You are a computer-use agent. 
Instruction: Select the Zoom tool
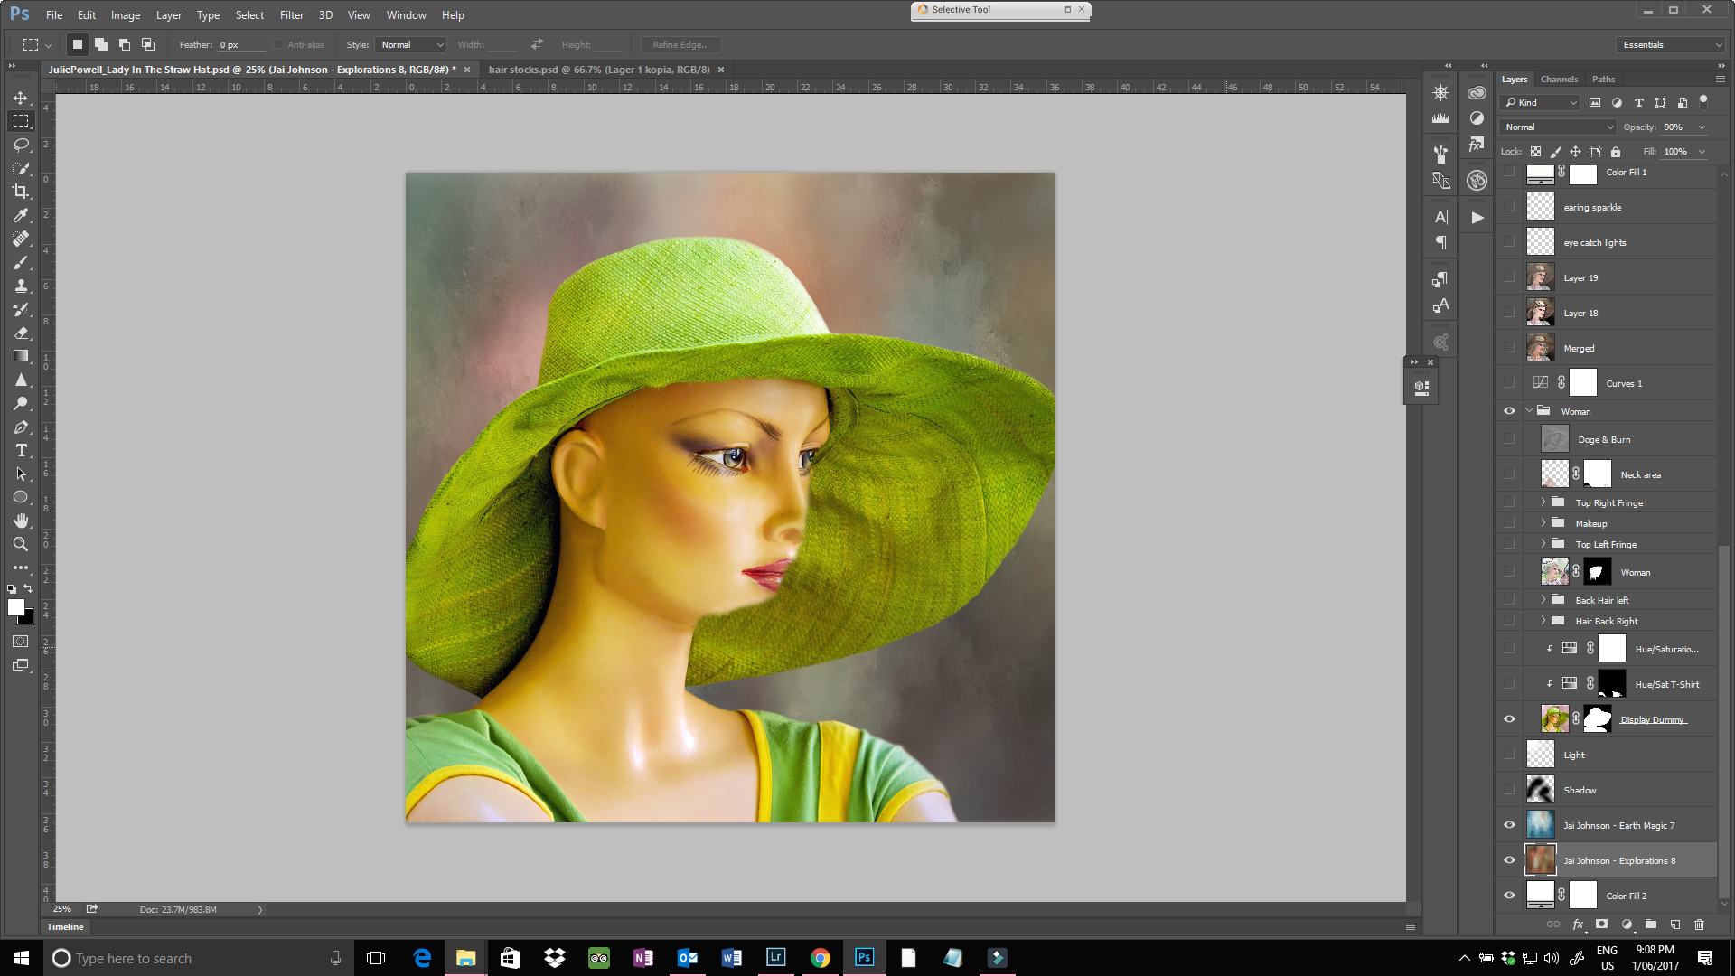click(x=21, y=544)
